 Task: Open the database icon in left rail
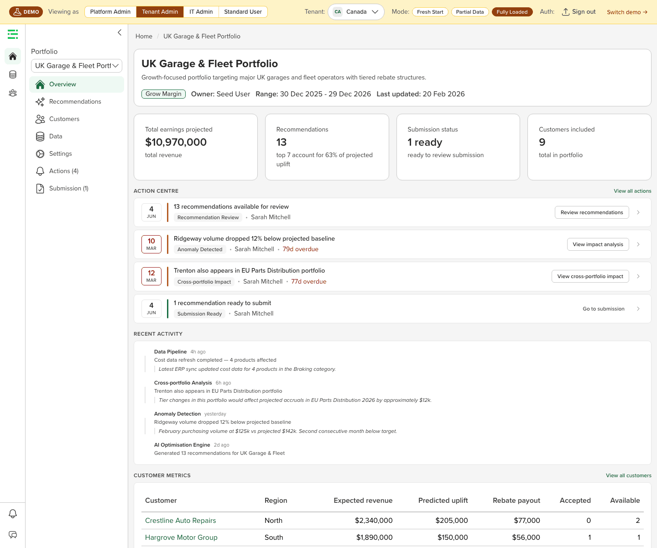13,74
